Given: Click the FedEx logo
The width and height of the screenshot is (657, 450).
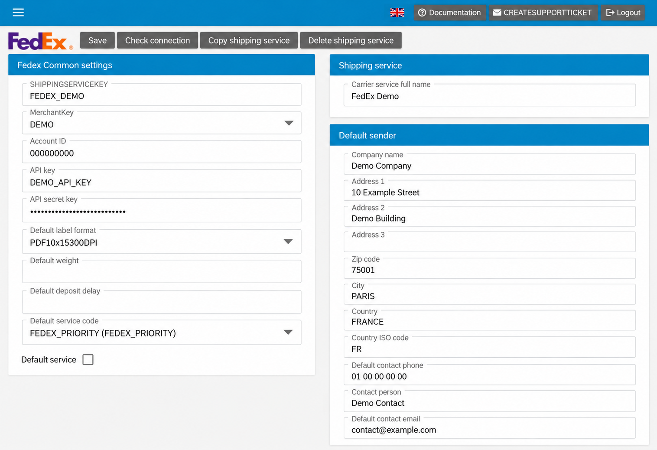Looking at the screenshot, I should [x=40, y=41].
